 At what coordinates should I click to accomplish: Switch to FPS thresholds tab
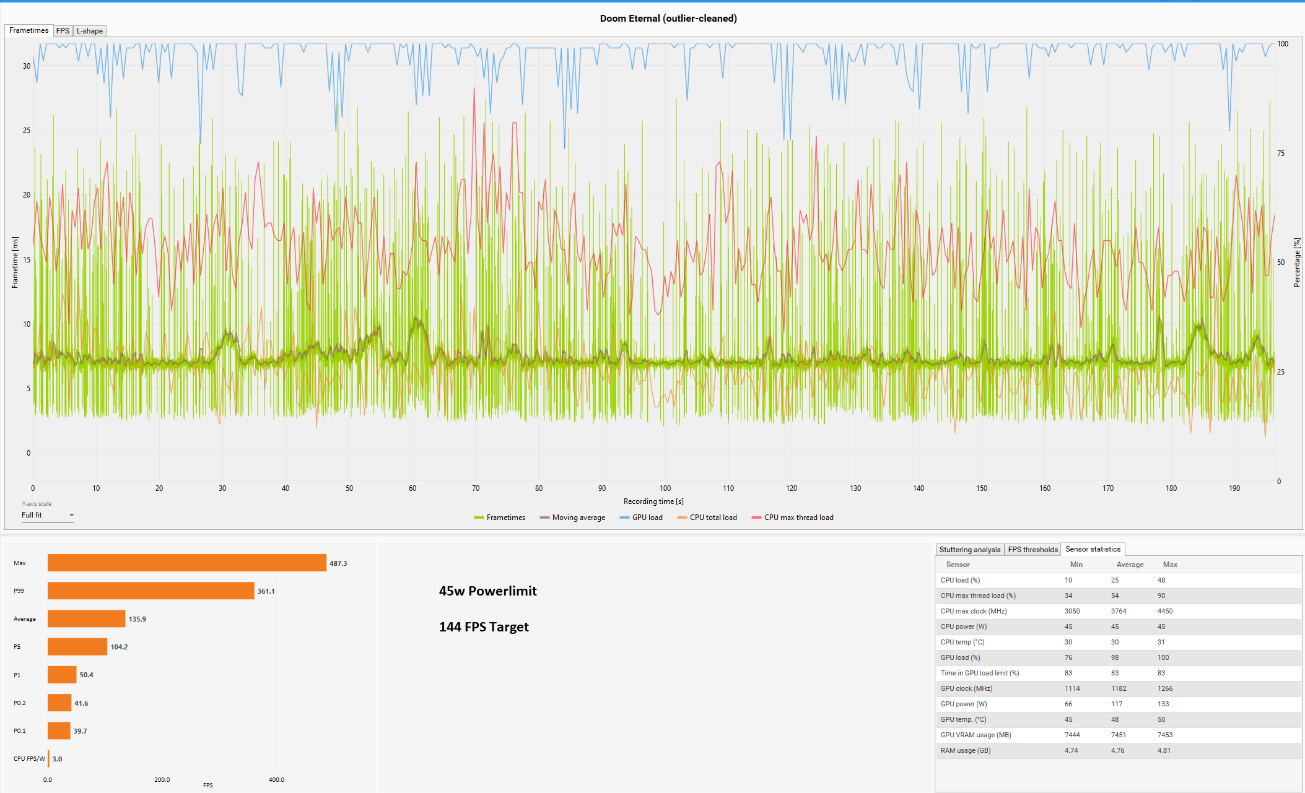1032,550
